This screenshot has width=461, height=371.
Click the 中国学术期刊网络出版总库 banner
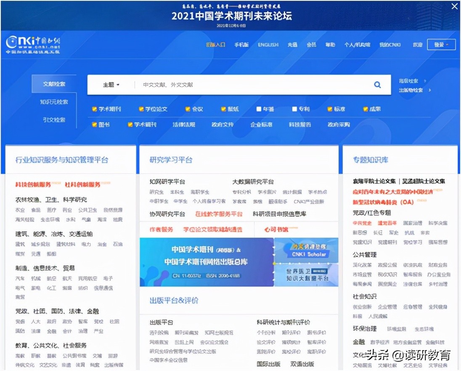pos(207,262)
